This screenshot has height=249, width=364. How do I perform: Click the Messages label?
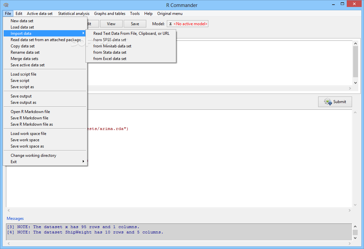[15, 218]
